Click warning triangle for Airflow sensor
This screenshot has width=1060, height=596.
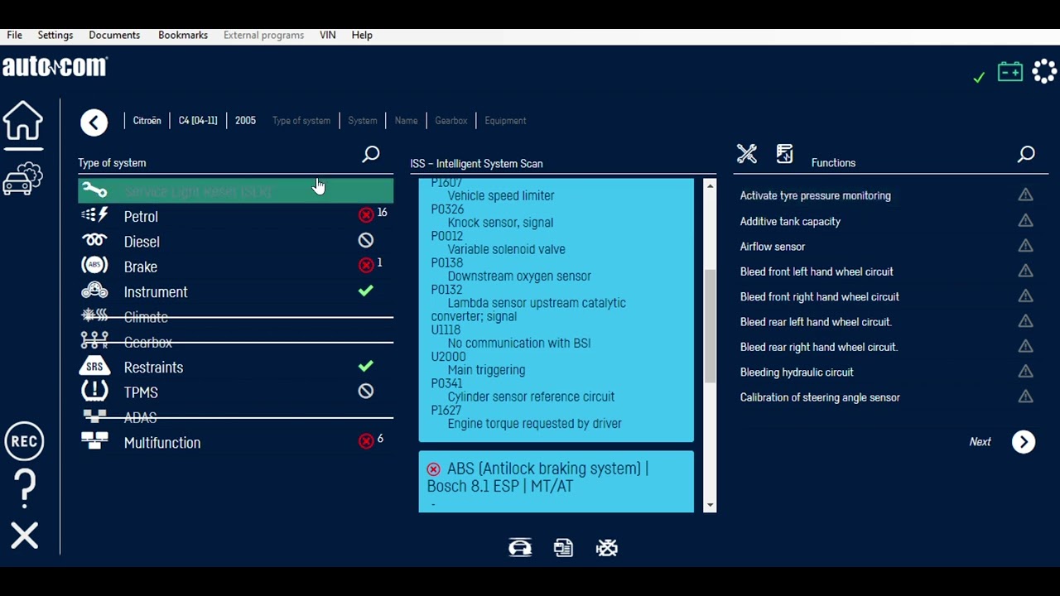(1025, 246)
